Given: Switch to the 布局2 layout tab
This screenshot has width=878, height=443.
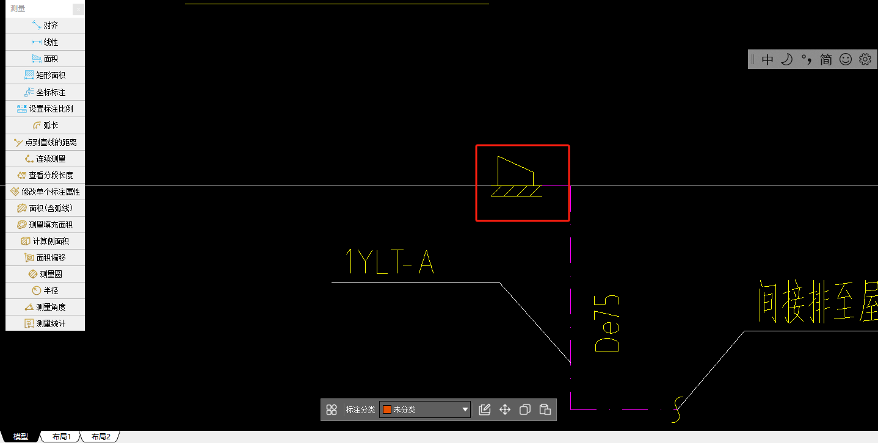Looking at the screenshot, I should (101, 437).
